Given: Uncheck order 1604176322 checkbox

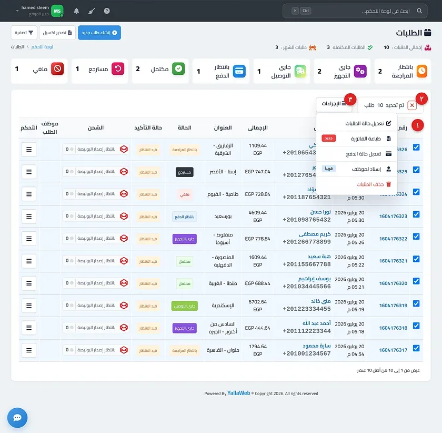Looking at the screenshot, I should tap(416, 237).
